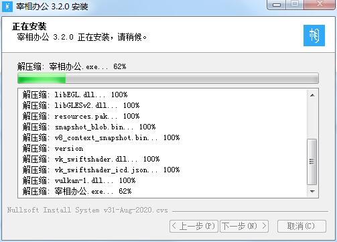Image resolution: width=337 pixels, height=242 pixels.
Task: Click the log list scrollbar thumb
Action: tap(312, 162)
